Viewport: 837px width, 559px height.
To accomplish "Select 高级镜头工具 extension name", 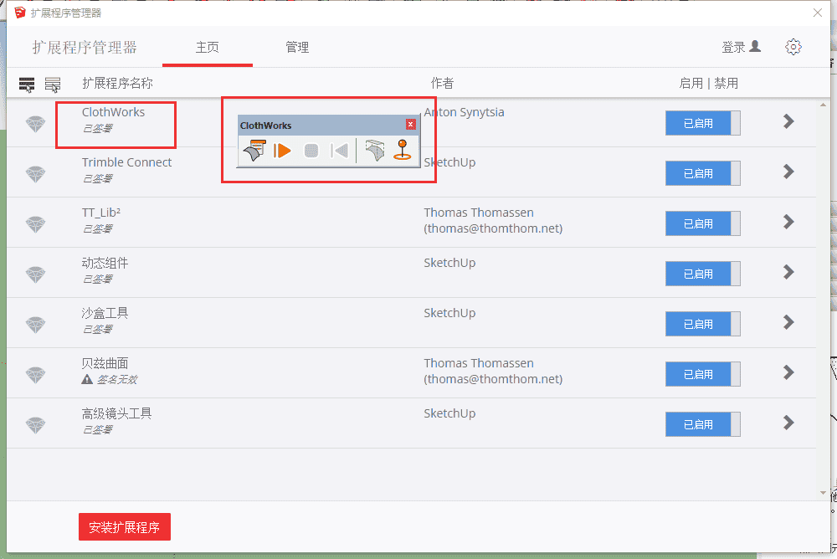I will [116, 413].
